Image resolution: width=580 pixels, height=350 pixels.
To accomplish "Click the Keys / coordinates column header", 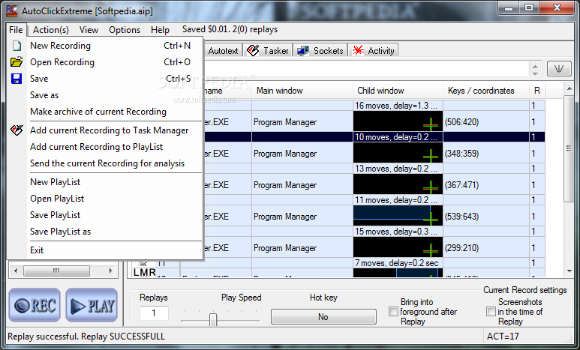I will coord(486,91).
